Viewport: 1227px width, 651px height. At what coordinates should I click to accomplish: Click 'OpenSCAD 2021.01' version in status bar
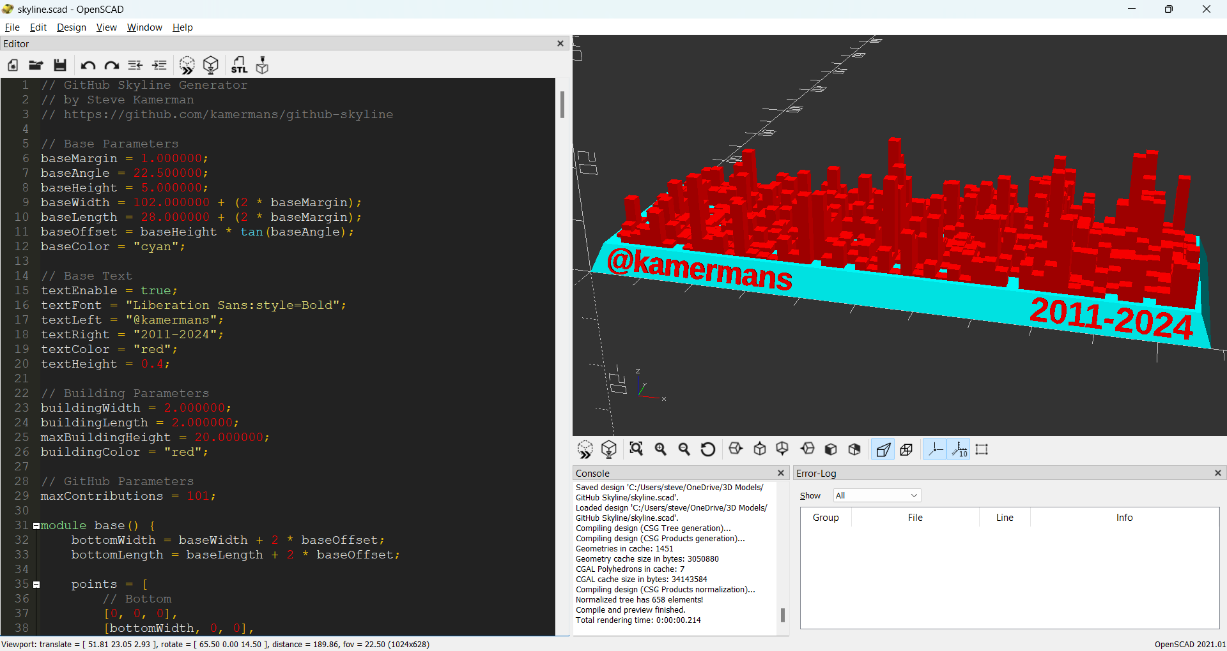(1190, 645)
